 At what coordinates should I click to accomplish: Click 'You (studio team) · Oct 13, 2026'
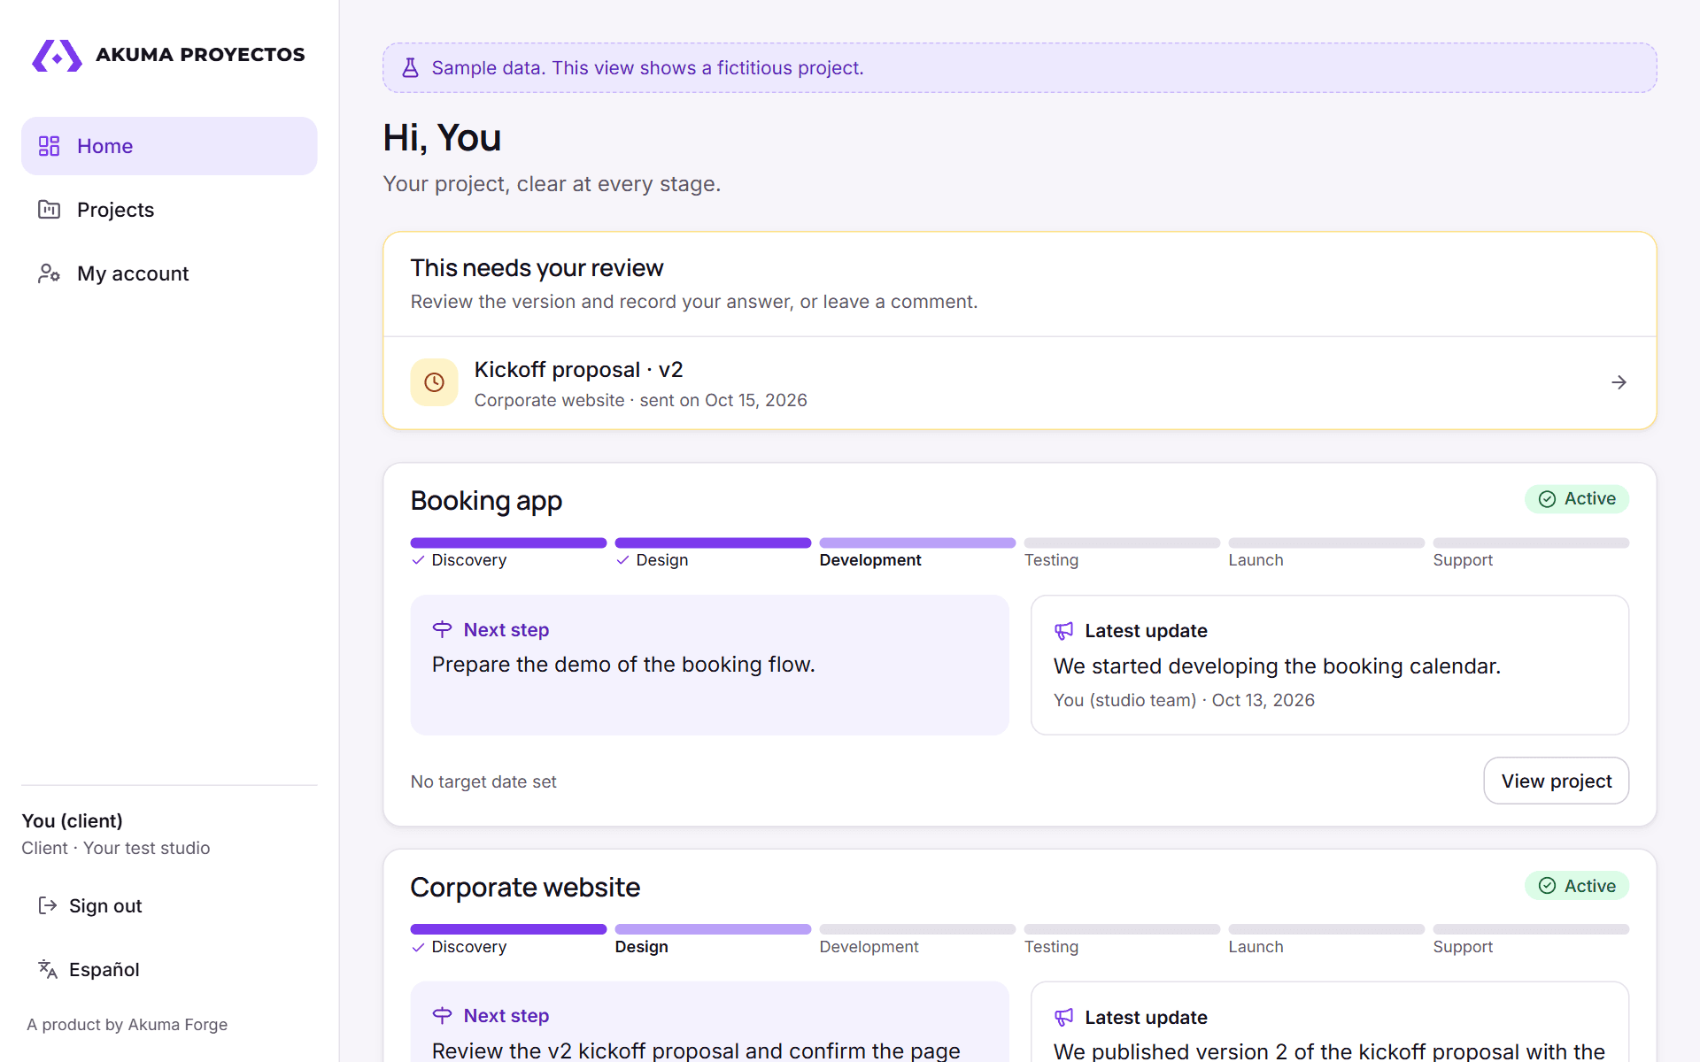[x=1184, y=700]
